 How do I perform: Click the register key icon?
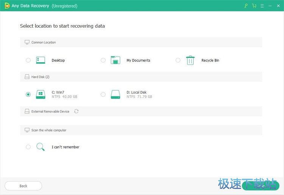(246, 6)
